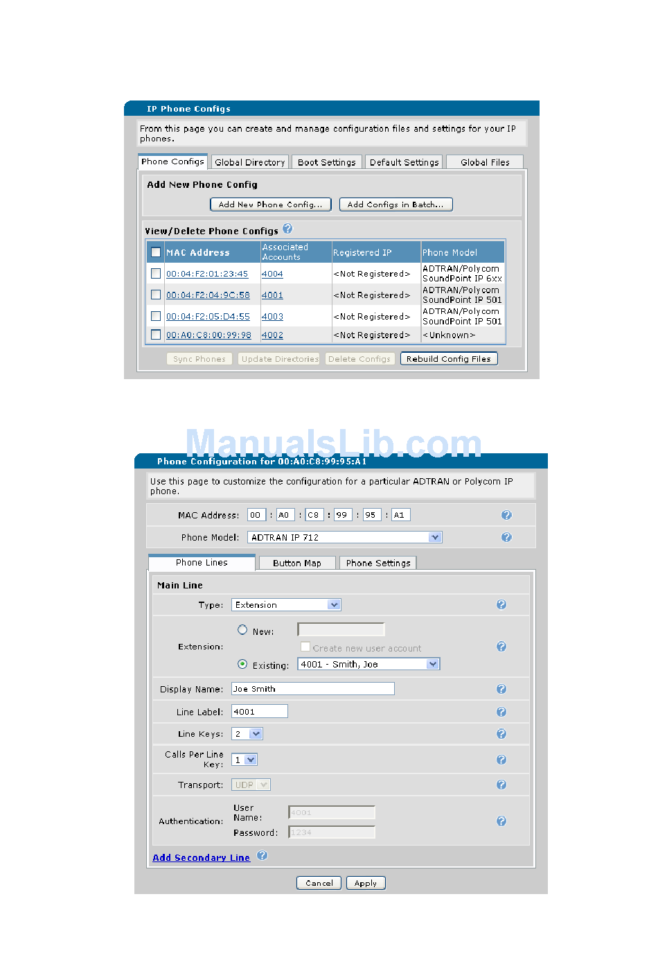Open help icon for Line Keys
The height and width of the screenshot is (962, 658).
[x=501, y=734]
